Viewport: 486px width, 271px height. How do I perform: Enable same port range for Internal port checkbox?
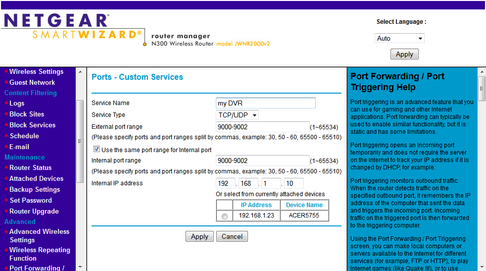coord(97,149)
